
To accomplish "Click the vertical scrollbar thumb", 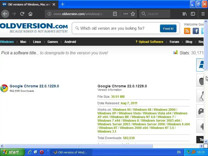I will 206,47.
